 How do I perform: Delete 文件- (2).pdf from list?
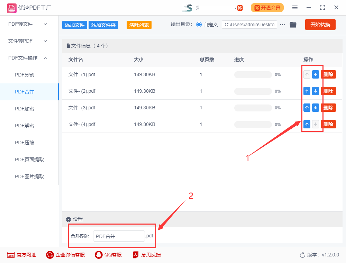pos(328,91)
